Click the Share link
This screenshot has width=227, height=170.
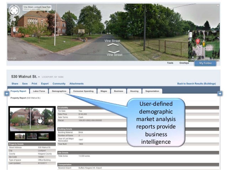tap(15, 83)
